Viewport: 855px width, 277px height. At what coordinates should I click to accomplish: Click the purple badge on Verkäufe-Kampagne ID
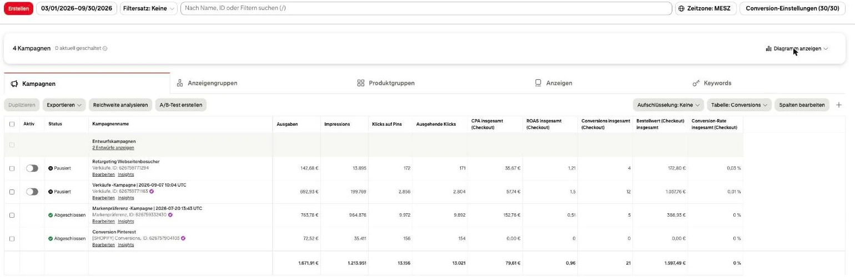[152, 191]
